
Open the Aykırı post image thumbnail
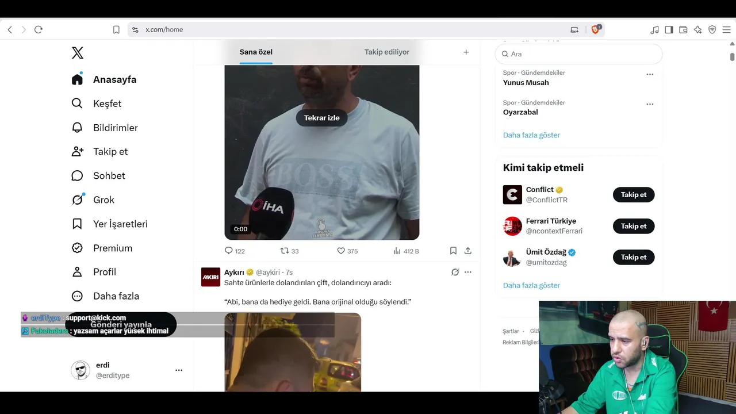click(293, 352)
